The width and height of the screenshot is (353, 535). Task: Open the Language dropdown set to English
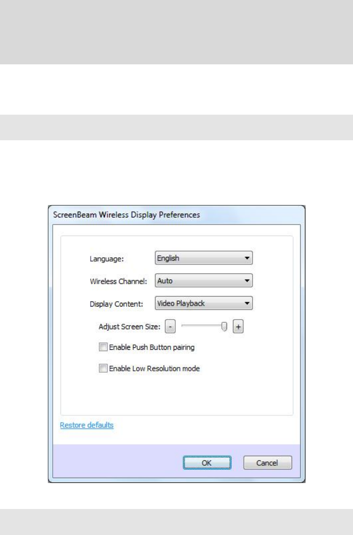[203, 259]
